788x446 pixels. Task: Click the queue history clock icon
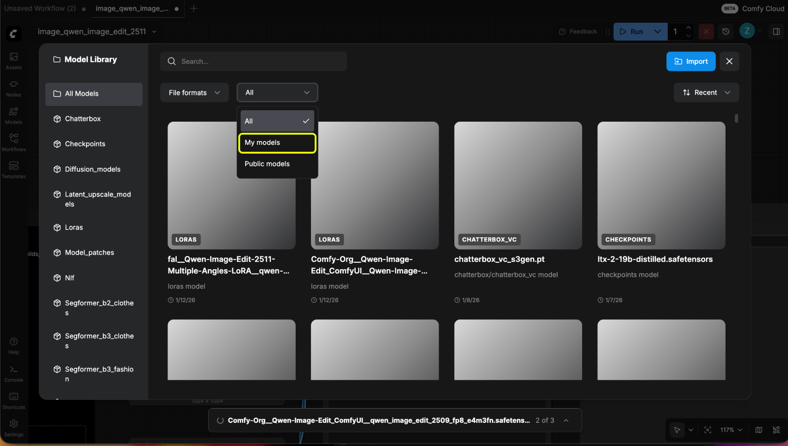tap(726, 31)
